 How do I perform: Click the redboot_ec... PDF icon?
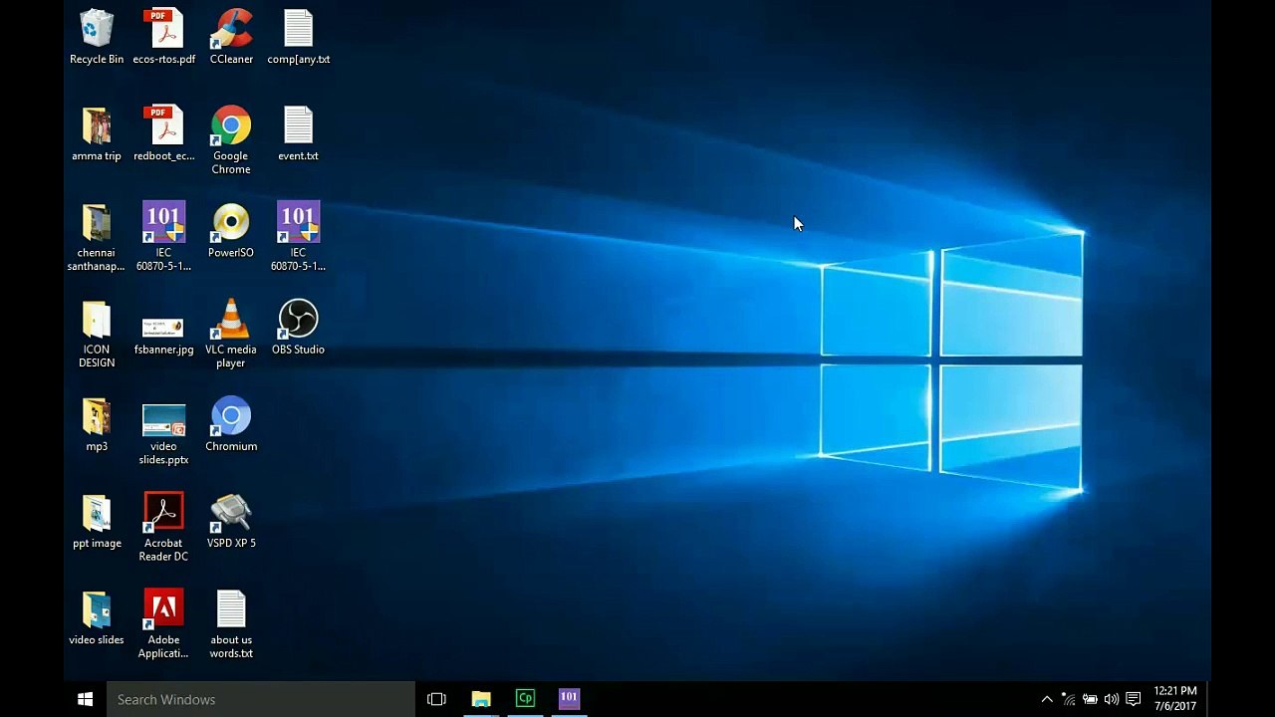coord(164,133)
